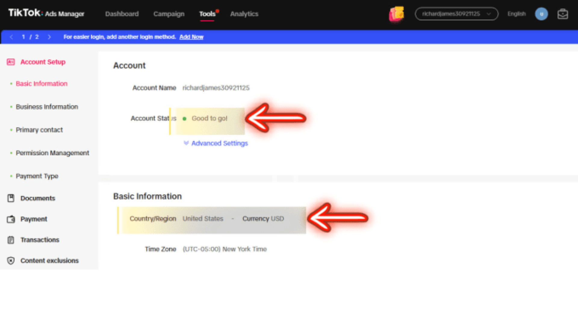Click the Documents icon in sidebar

pyautogui.click(x=11, y=198)
